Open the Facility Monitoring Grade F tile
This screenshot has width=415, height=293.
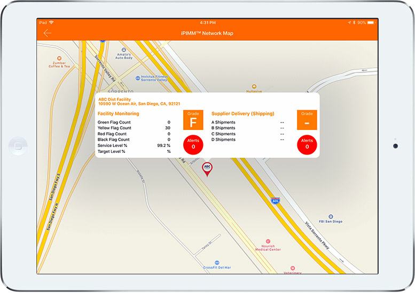pyautogui.click(x=193, y=120)
